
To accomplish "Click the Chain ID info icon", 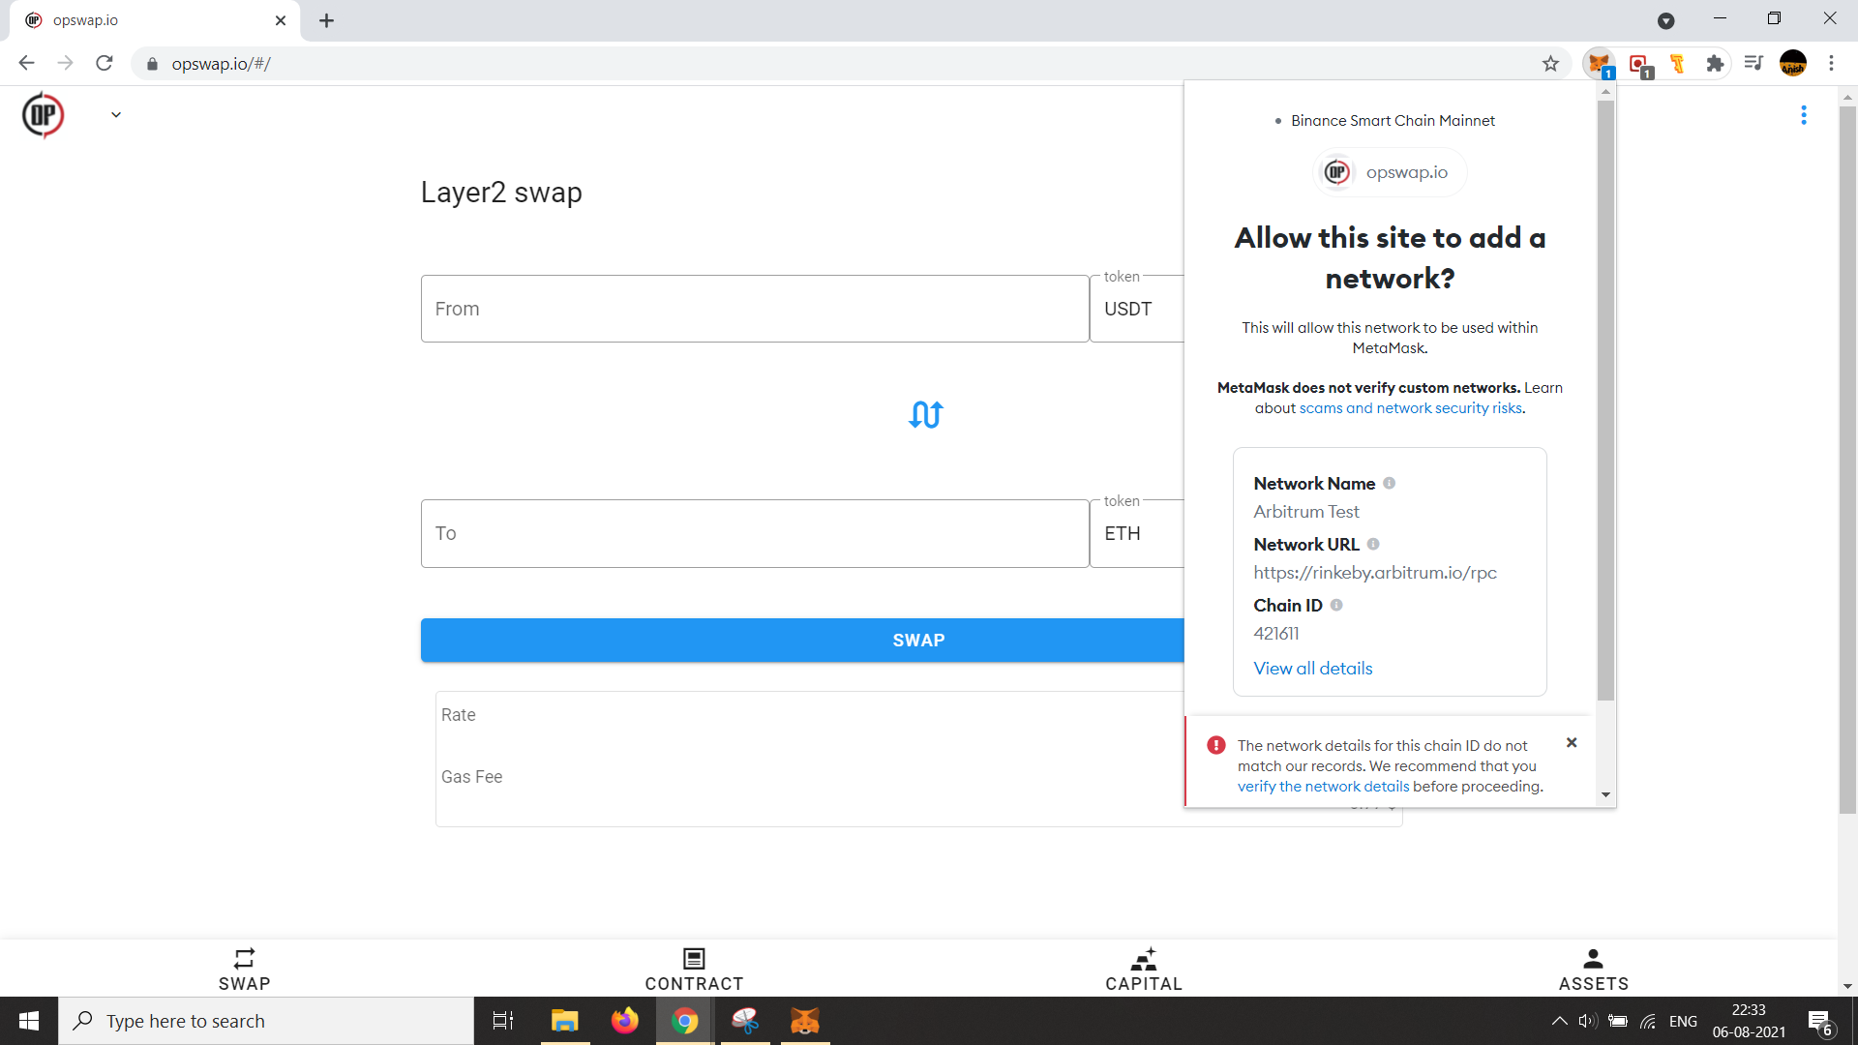I will pyautogui.click(x=1336, y=605).
